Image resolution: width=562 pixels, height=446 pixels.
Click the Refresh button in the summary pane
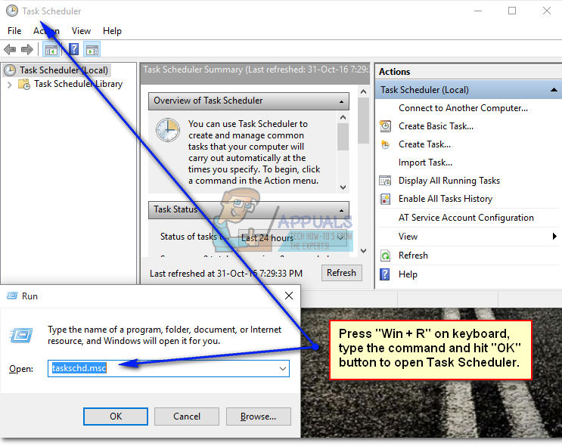coord(342,273)
